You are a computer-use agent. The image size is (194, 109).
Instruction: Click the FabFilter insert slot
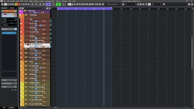pos(9,33)
